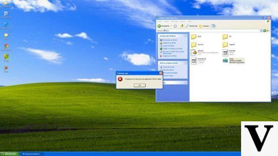Open the ? help menu in Explorer
Screen dimensions: 278x156
coord(194,21)
